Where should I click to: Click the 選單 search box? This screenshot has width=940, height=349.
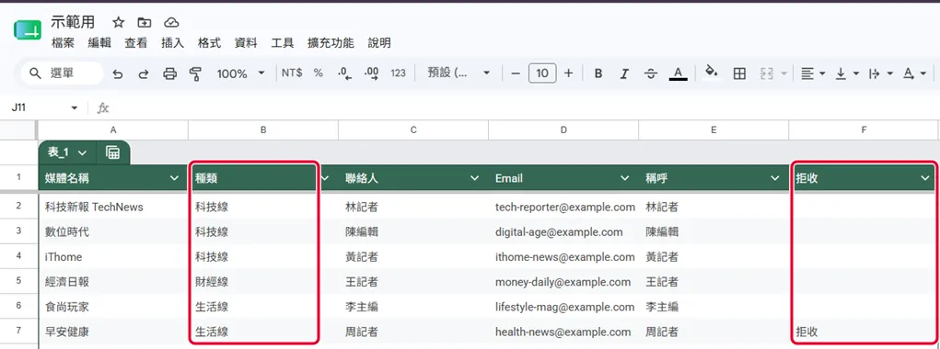coord(62,73)
